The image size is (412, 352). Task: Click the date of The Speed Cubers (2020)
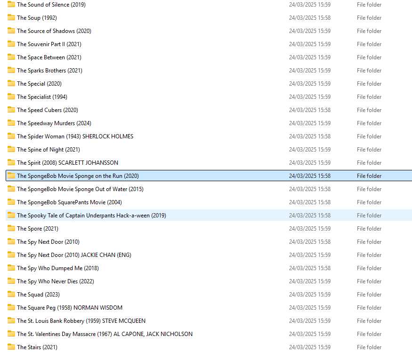[310, 110]
